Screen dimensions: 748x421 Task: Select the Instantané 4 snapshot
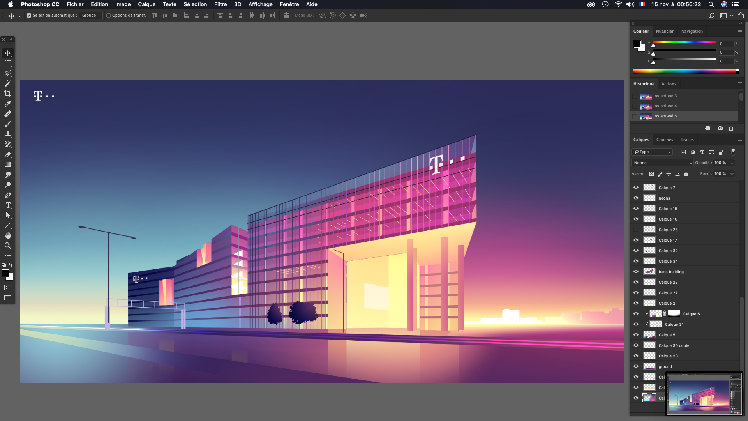click(x=684, y=106)
